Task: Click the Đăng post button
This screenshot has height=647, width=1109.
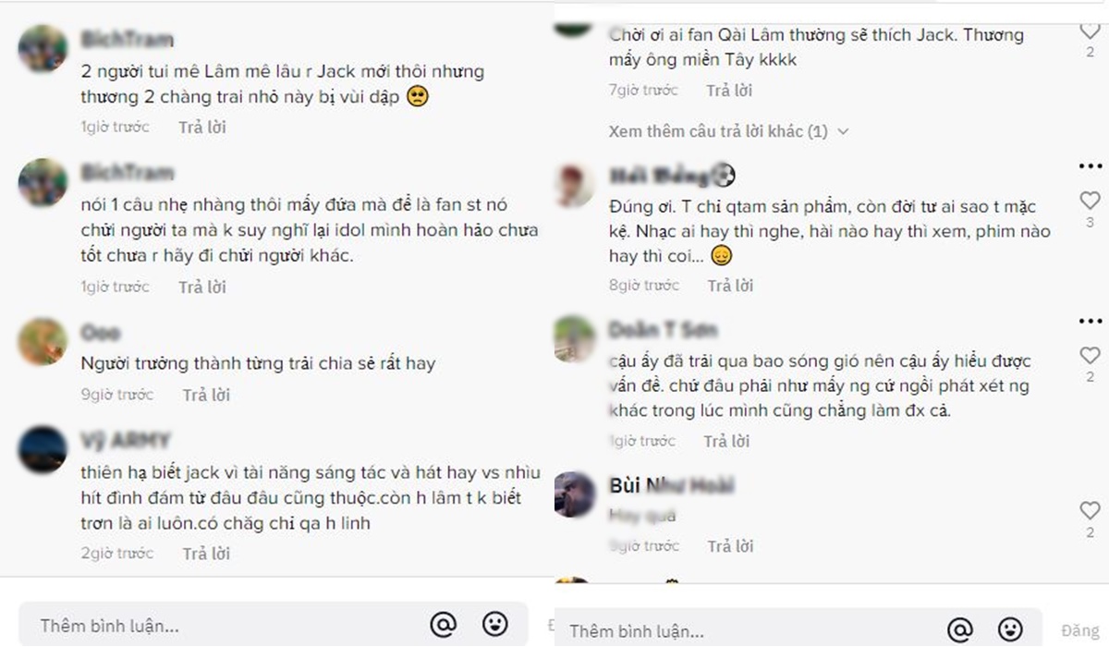Action: pos(1079,631)
